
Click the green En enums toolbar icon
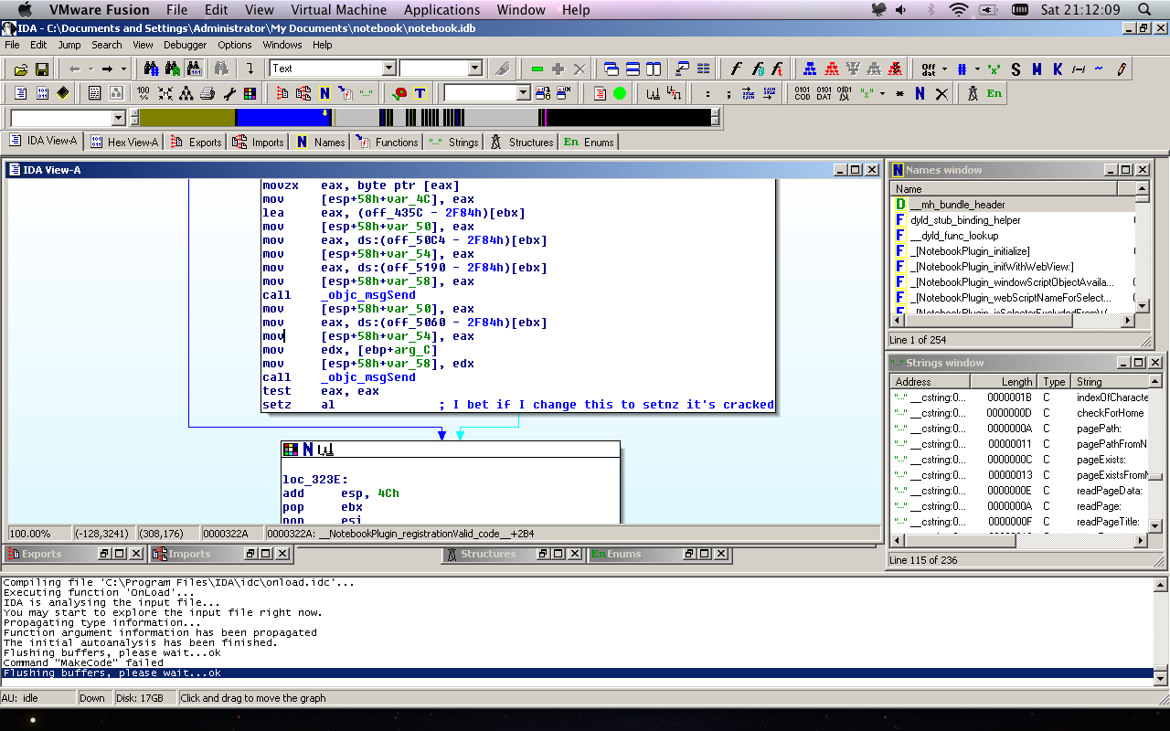coord(994,93)
